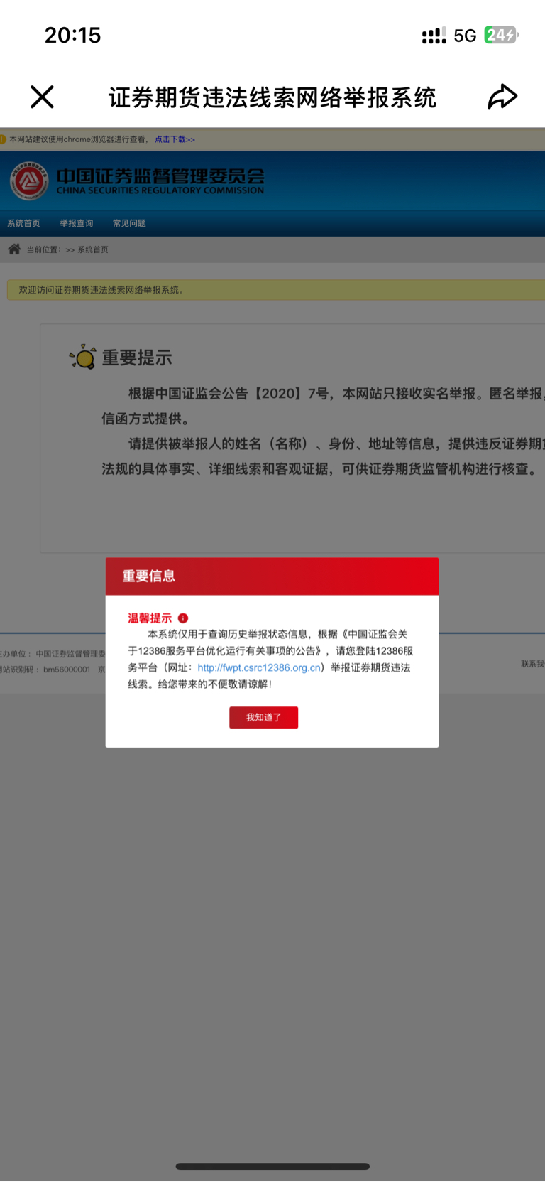
Task: Close the in-app browser with the X icon
Action: click(x=42, y=97)
